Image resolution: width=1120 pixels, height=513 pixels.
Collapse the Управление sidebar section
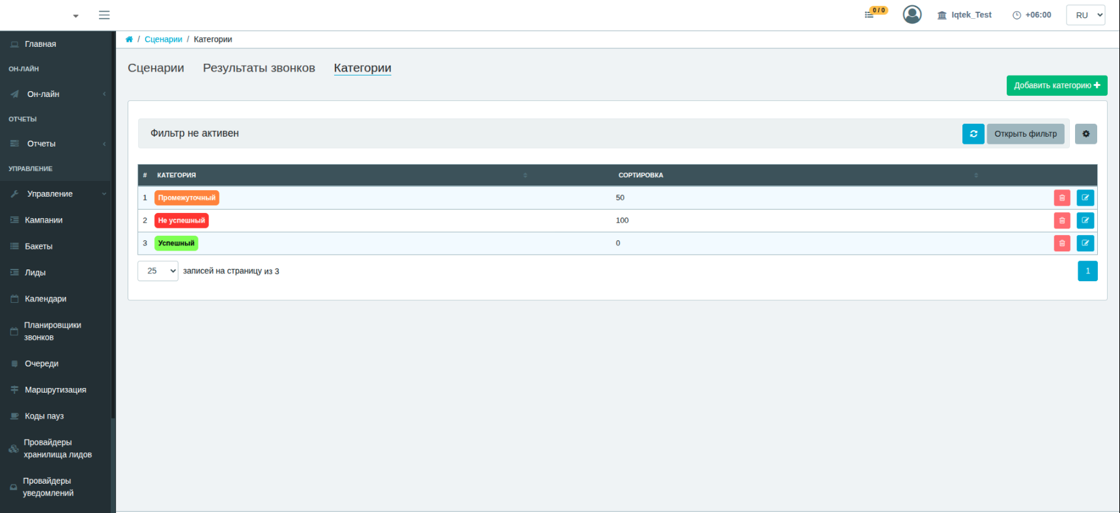(x=56, y=194)
